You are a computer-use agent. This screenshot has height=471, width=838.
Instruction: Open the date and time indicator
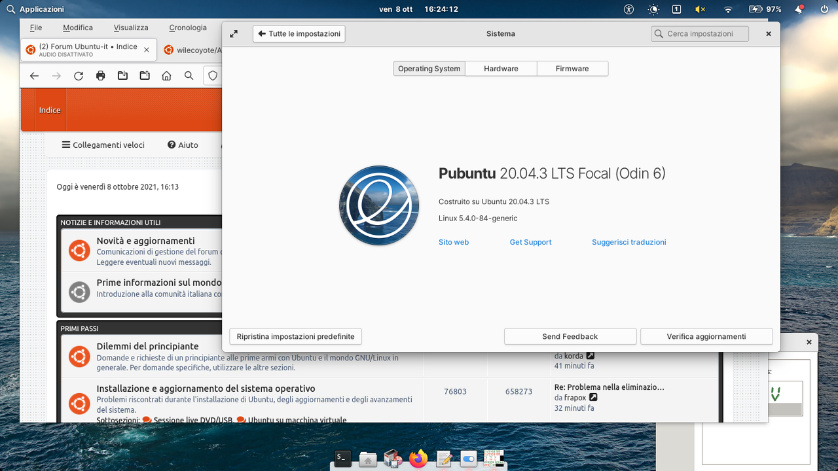coord(418,9)
